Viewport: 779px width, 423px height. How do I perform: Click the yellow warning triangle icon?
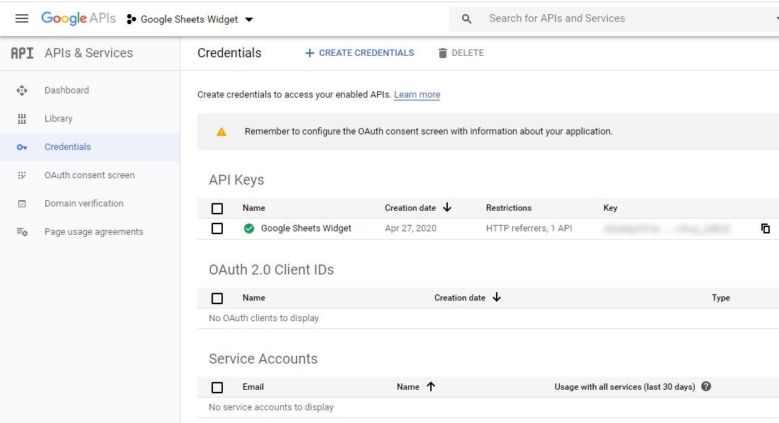click(x=221, y=132)
